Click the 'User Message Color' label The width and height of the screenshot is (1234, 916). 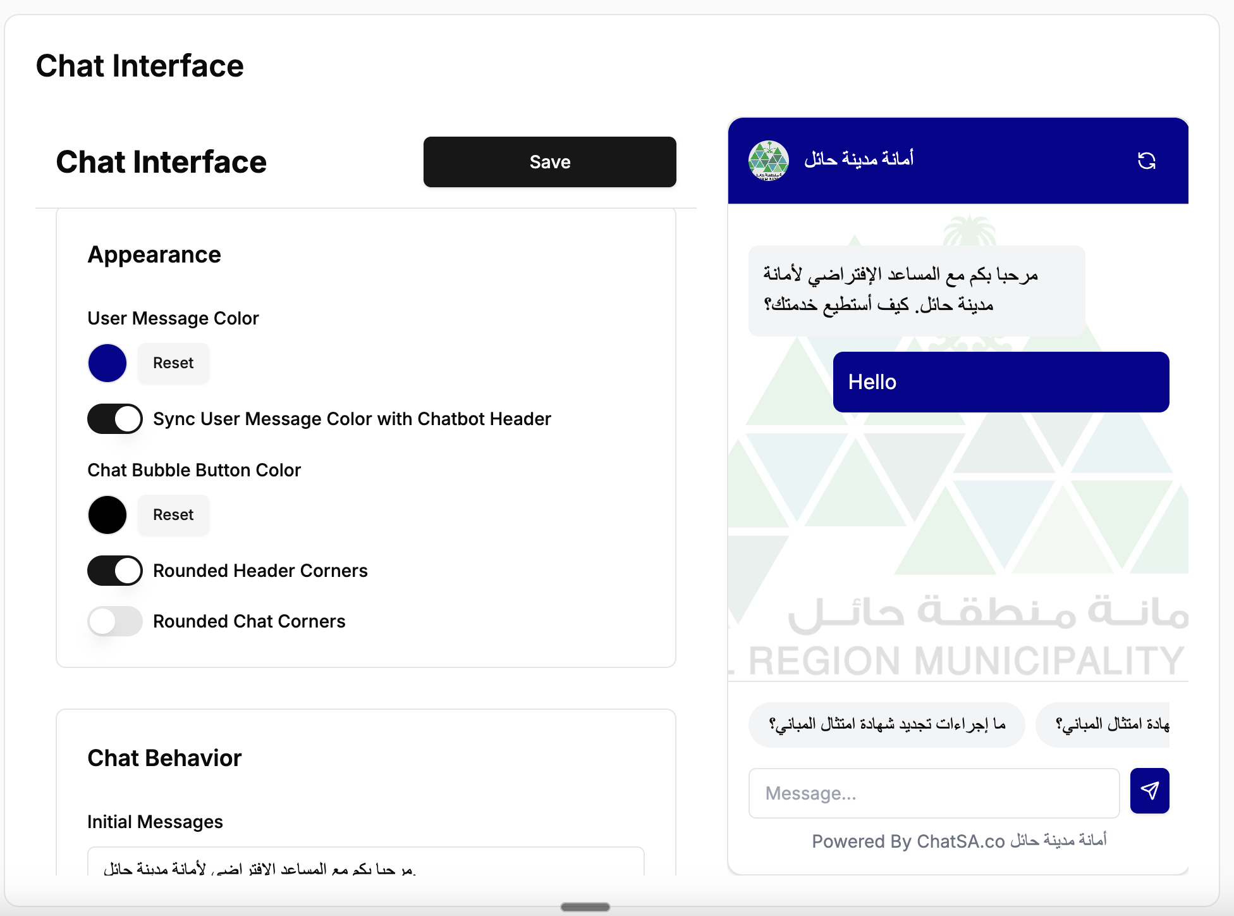click(x=173, y=318)
